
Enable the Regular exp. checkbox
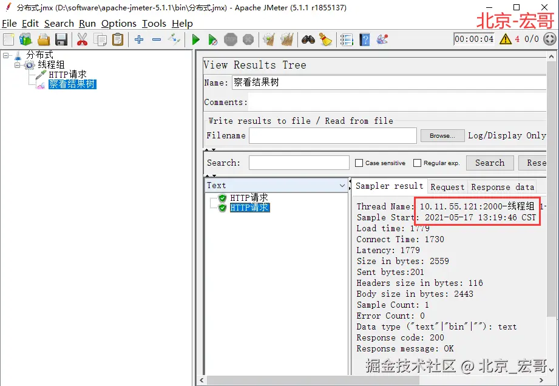click(417, 163)
